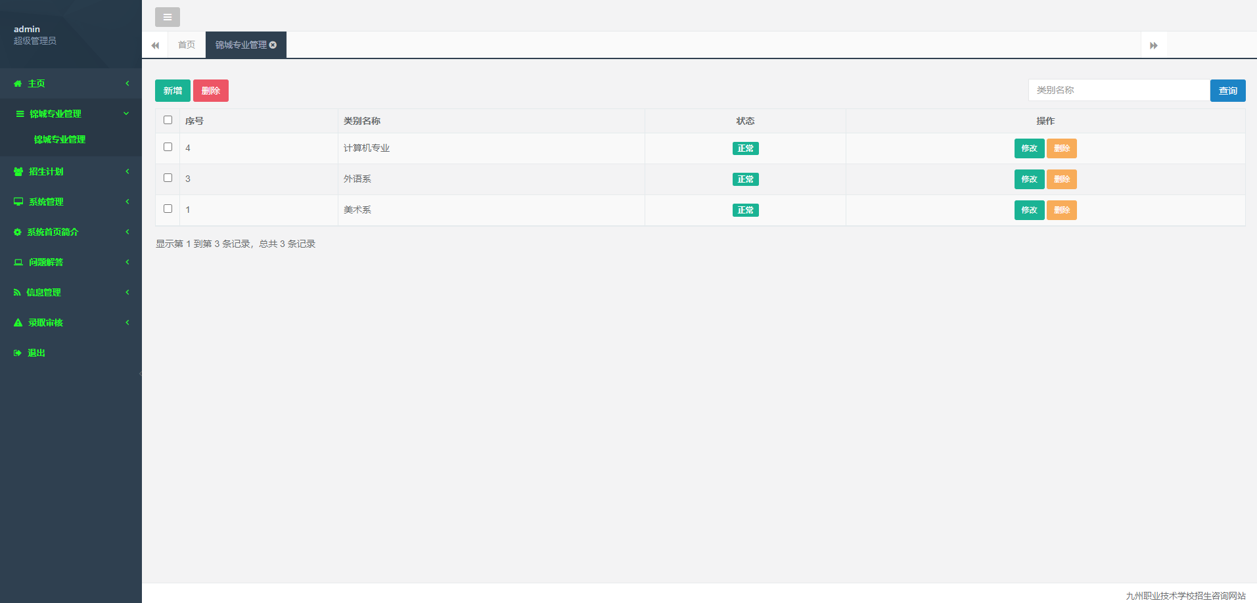Expand the 问题解答 menu arrow
The height and width of the screenshot is (603, 1257).
tap(127, 262)
